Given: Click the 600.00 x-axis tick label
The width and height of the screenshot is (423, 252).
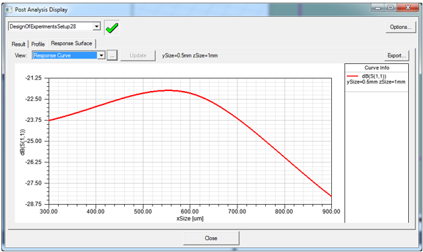Looking at the screenshot, I should tap(190, 212).
